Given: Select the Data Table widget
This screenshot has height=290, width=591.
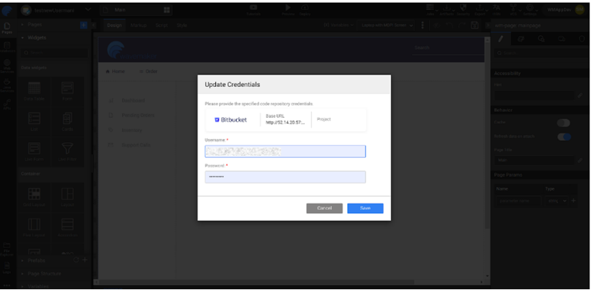Looking at the screenshot, I should 34,91.
